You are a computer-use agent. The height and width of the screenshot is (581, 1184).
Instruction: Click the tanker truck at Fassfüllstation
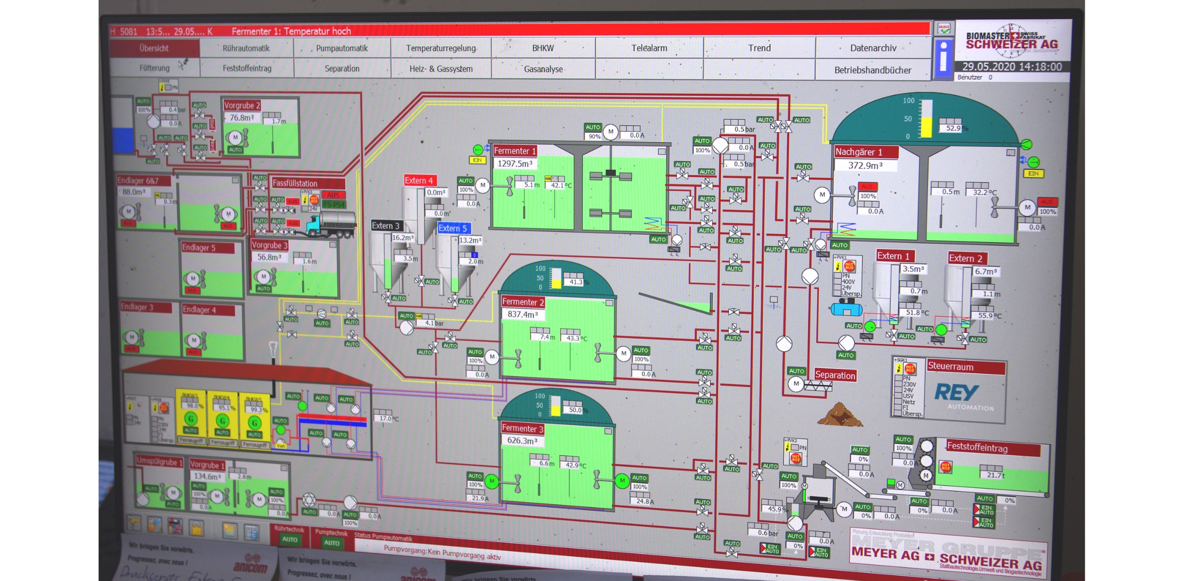pos(331,225)
